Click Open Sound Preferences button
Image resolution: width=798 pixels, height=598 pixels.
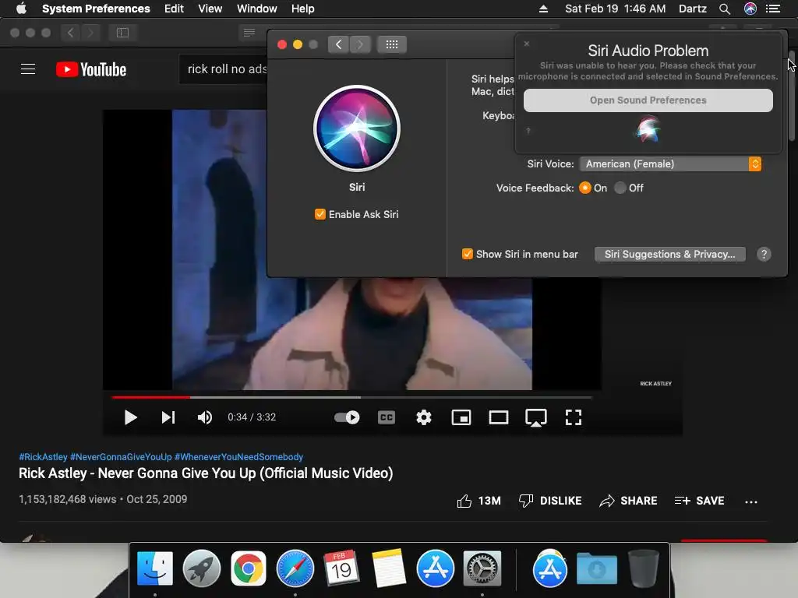pos(648,100)
